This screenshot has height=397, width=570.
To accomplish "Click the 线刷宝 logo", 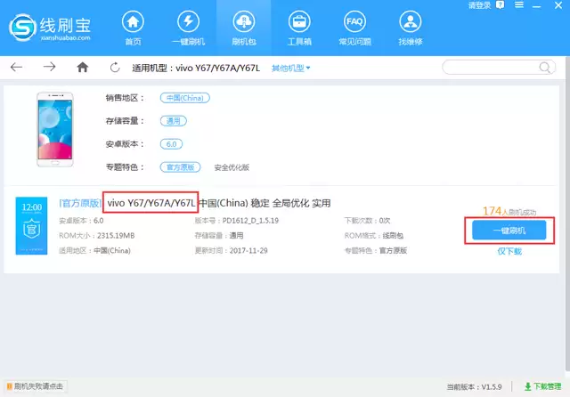I will pos(50,28).
